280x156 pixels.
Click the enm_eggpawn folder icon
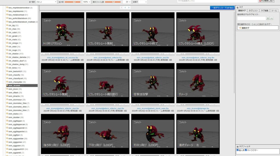tap(7, 146)
